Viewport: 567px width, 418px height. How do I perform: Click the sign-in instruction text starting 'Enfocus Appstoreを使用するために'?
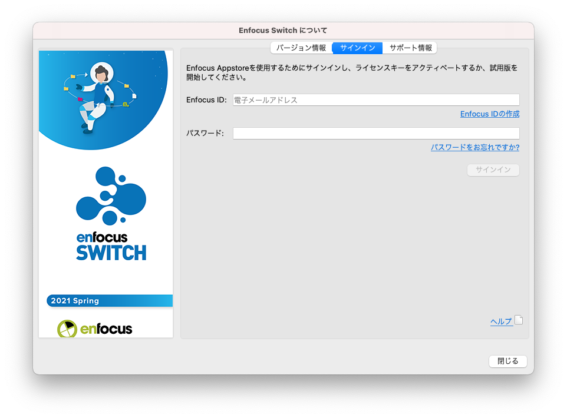pos(352,72)
